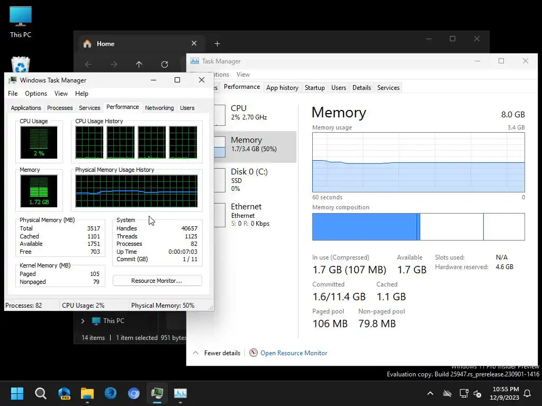542x406 pixels.
Task: Click in-use blue segment of memory composition
Action: point(364,227)
